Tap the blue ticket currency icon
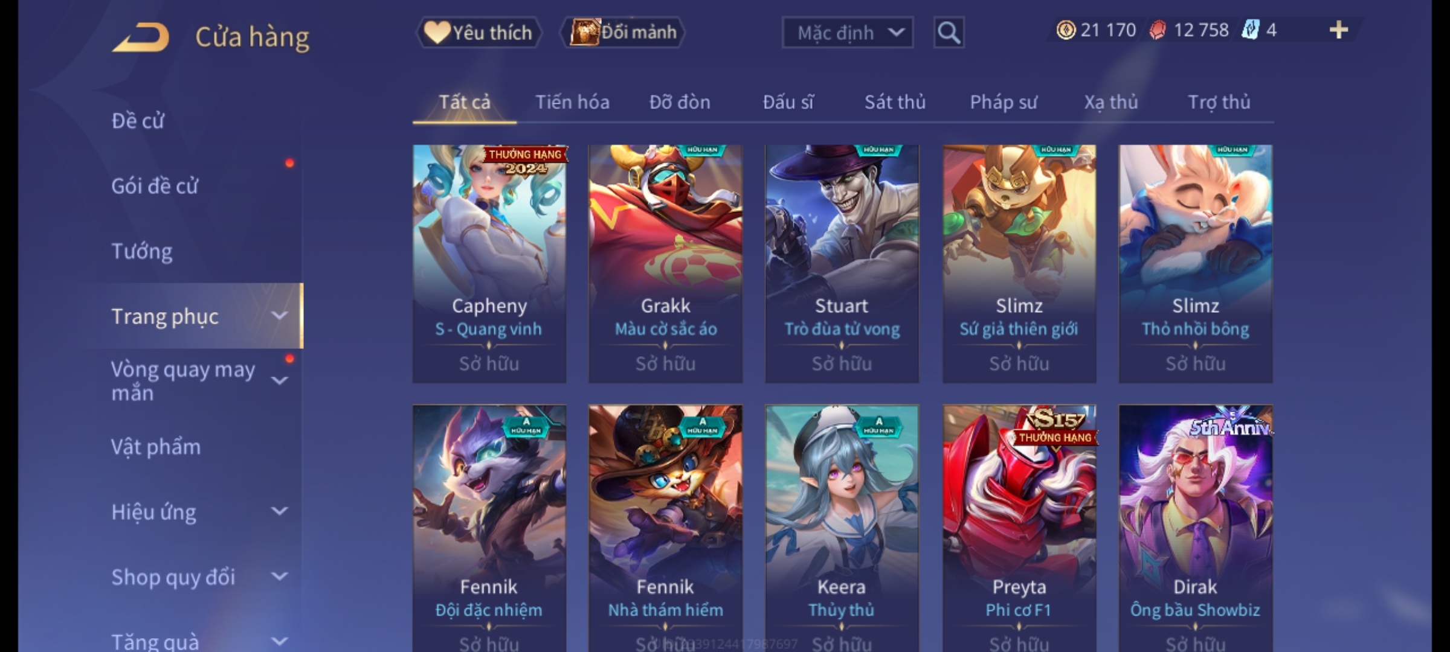Image resolution: width=1450 pixels, height=652 pixels. (1250, 30)
